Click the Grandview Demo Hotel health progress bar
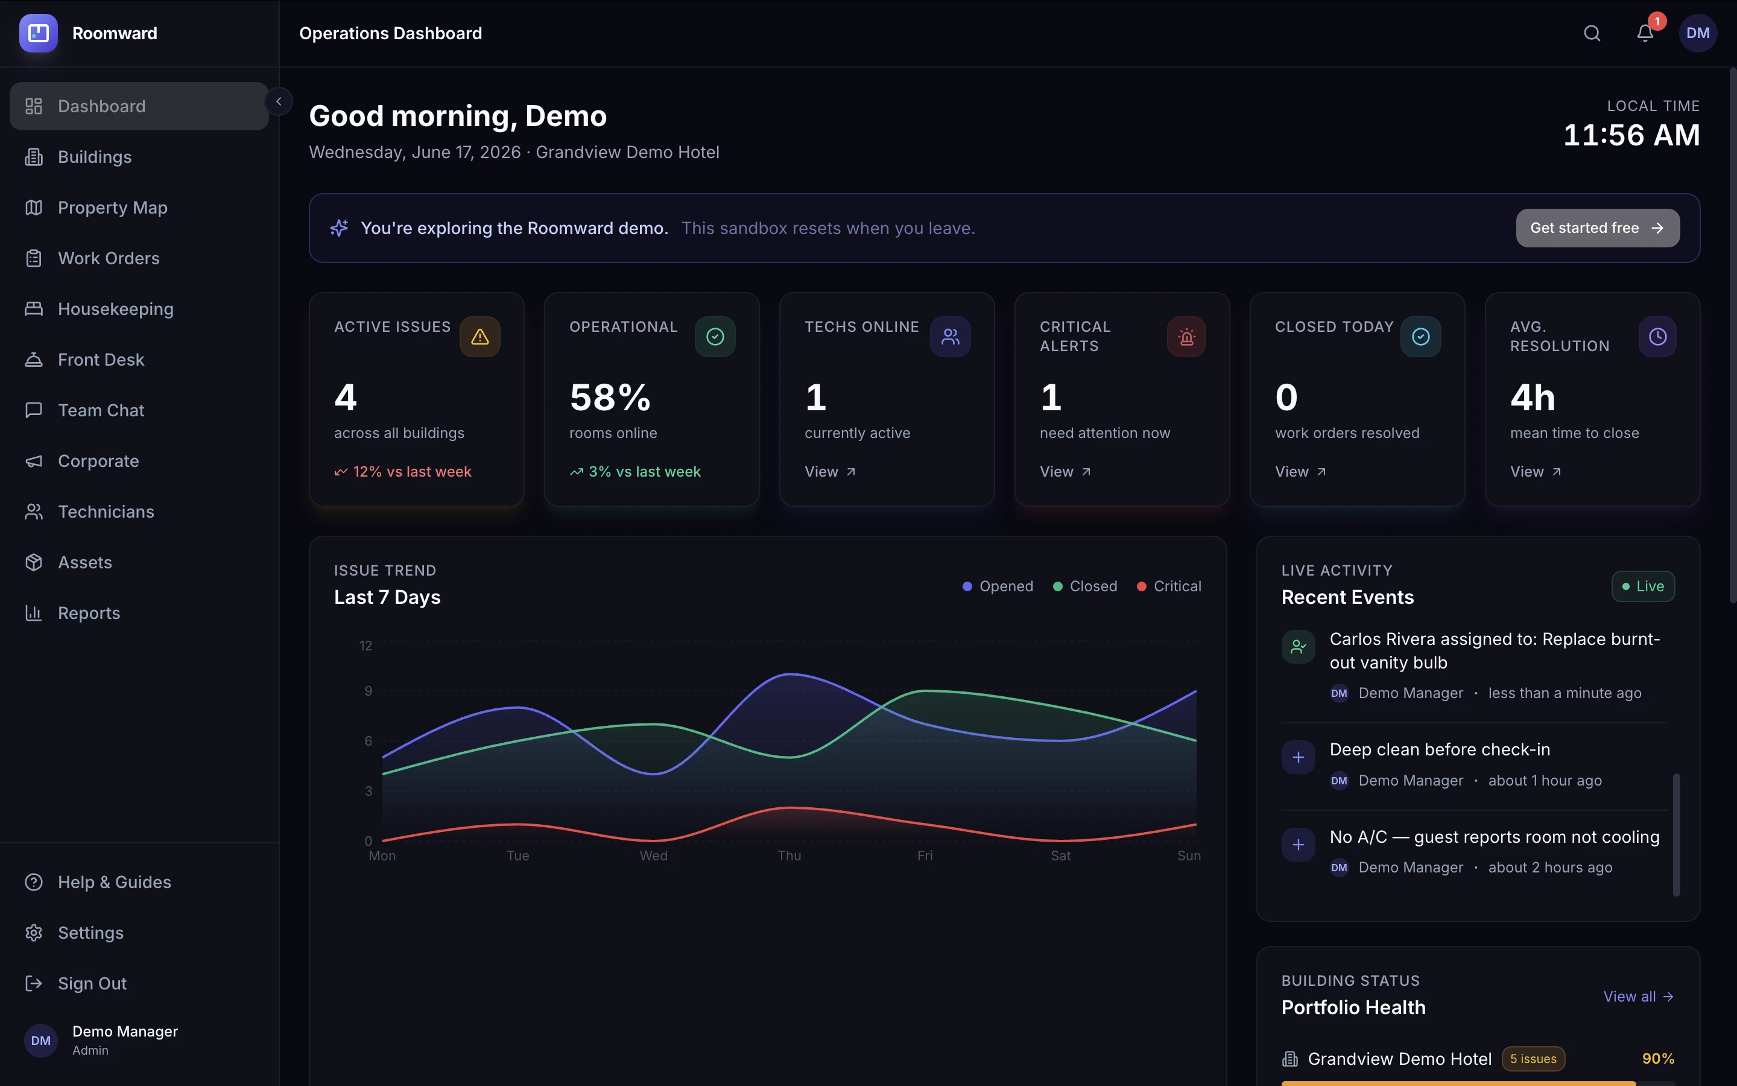The width and height of the screenshot is (1737, 1086). (1478, 1083)
